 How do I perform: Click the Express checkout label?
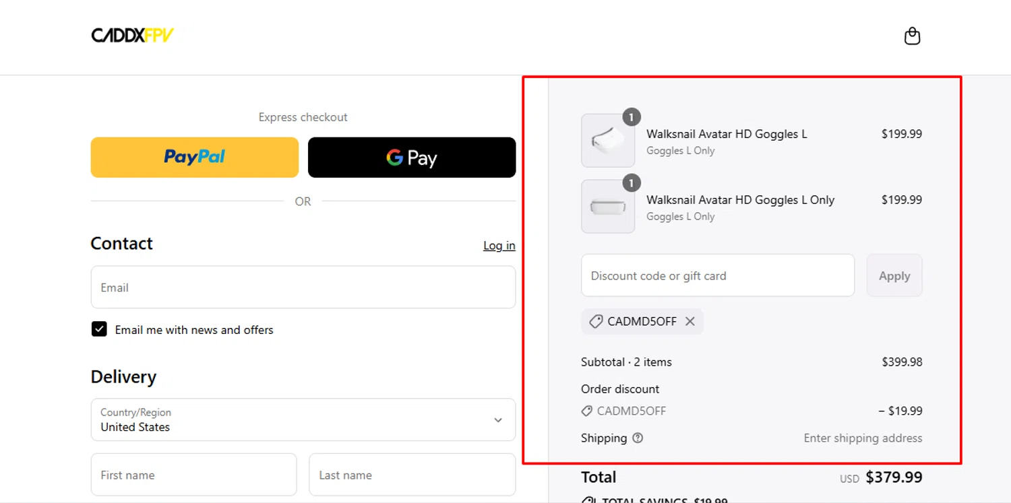pos(303,117)
